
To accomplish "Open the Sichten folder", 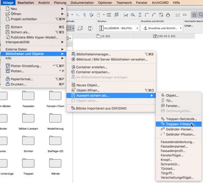I will pyautogui.click(x=28, y=140).
